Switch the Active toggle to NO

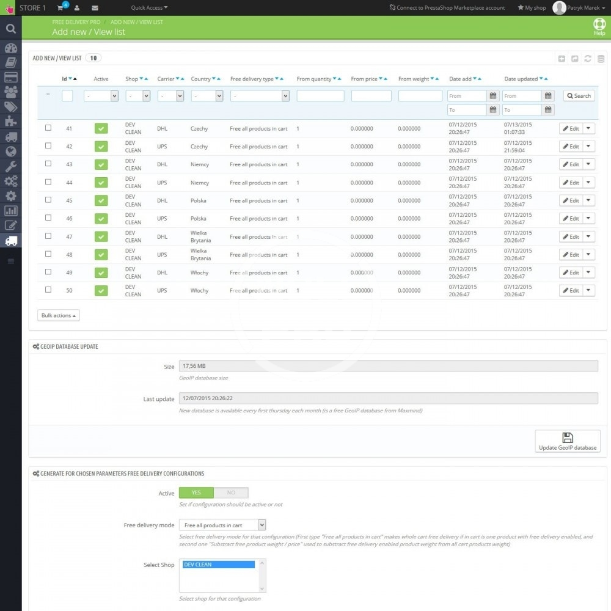click(x=231, y=492)
